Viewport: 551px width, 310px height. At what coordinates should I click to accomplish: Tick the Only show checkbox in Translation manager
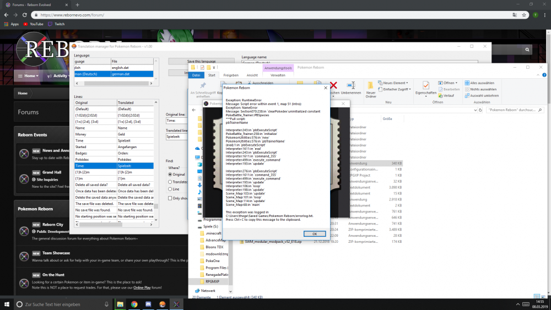coord(170,198)
